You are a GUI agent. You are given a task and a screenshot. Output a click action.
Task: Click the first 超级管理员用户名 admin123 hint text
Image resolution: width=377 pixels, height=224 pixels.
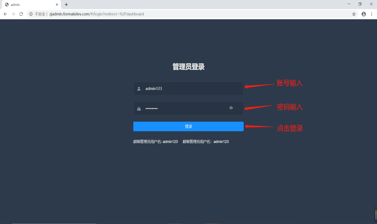pyautogui.click(x=155, y=142)
